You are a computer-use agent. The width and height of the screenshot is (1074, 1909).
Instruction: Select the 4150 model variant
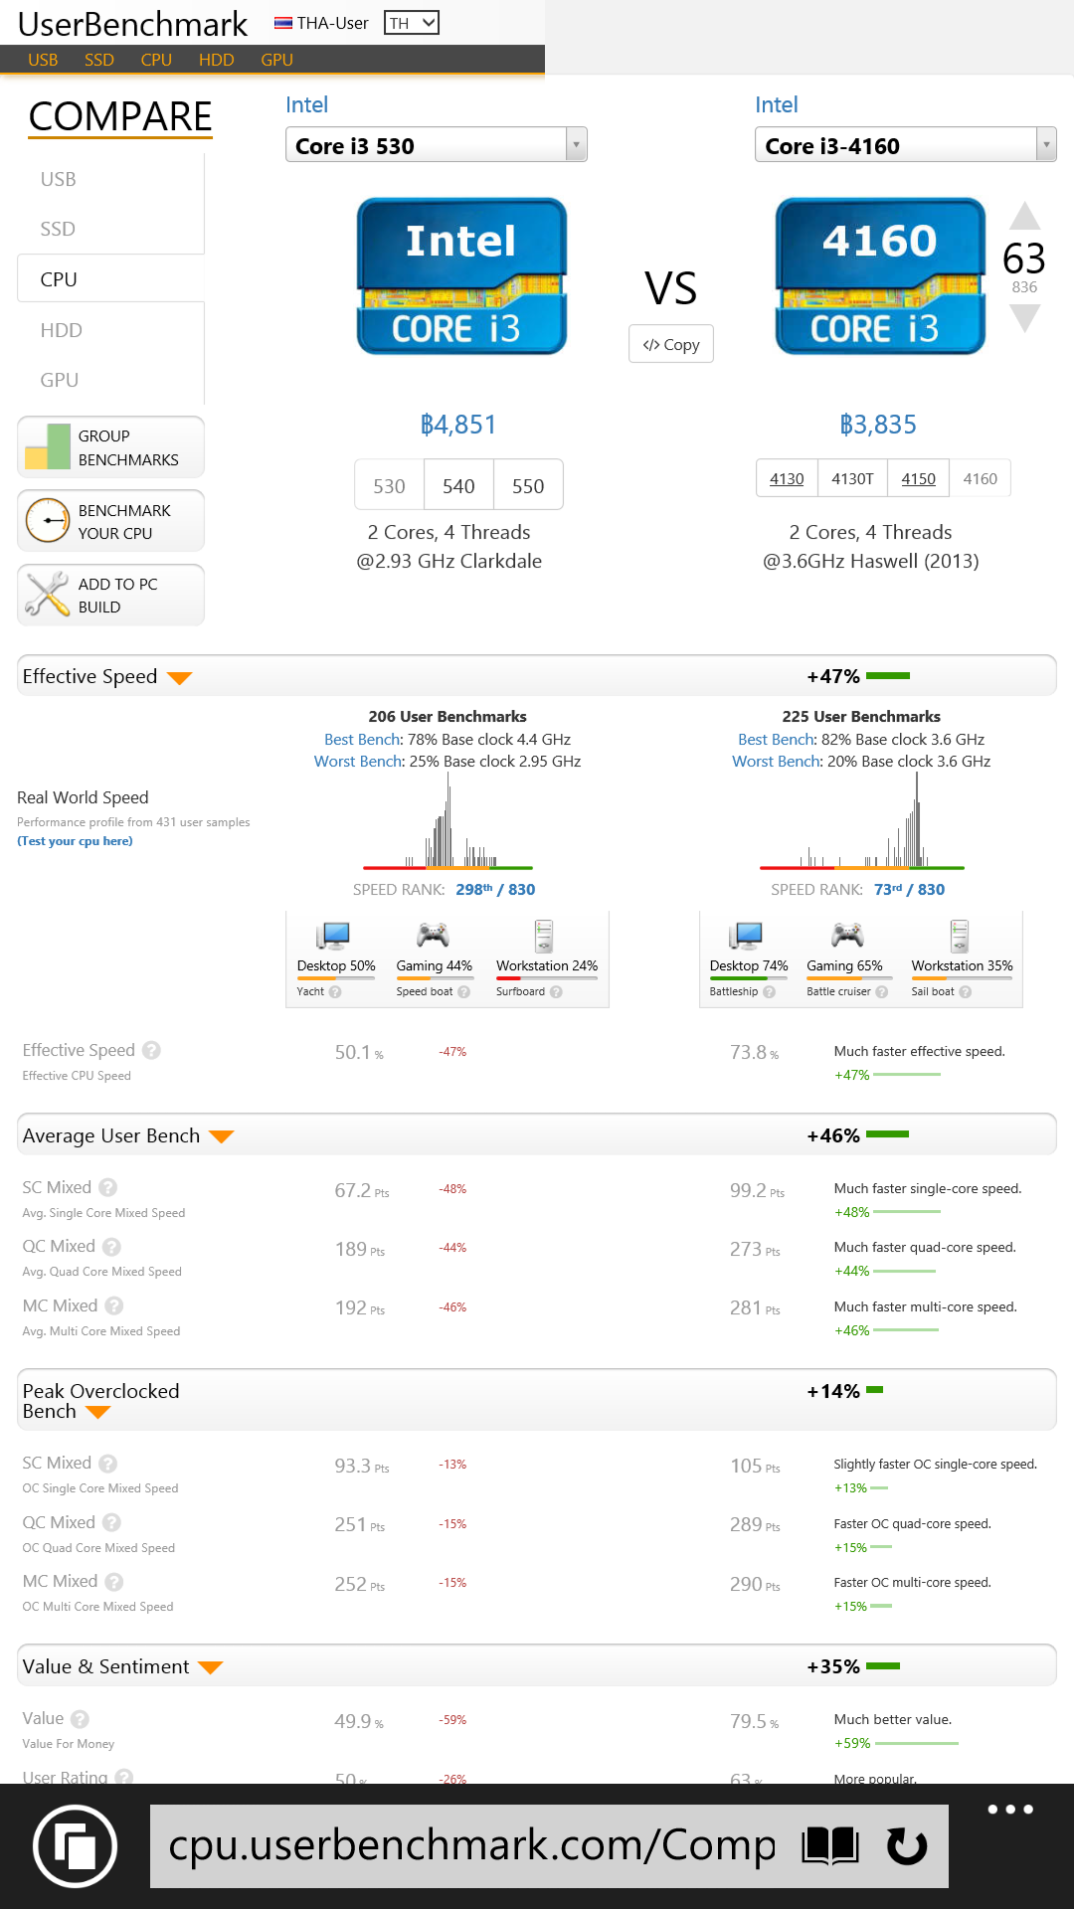coord(918,478)
